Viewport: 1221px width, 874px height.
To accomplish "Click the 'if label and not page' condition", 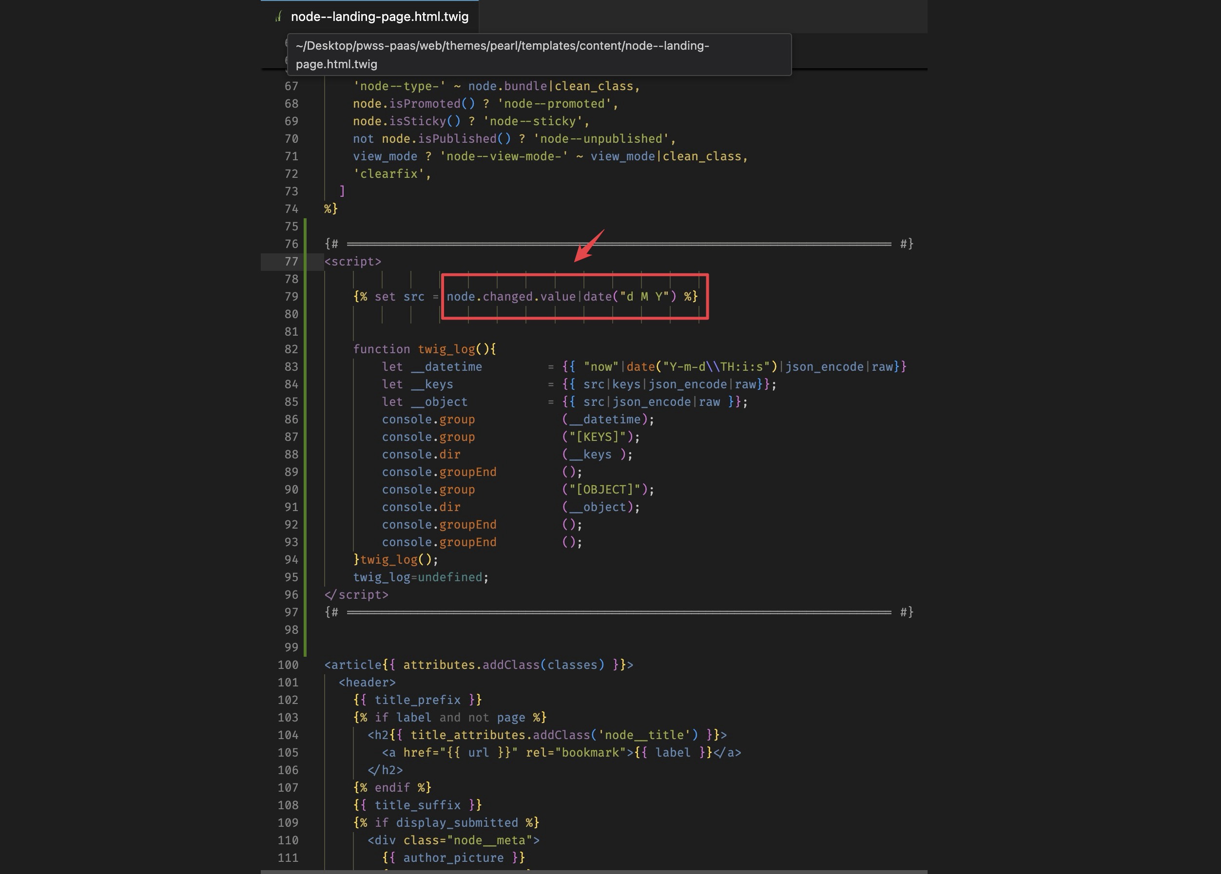I will tap(449, 718).
